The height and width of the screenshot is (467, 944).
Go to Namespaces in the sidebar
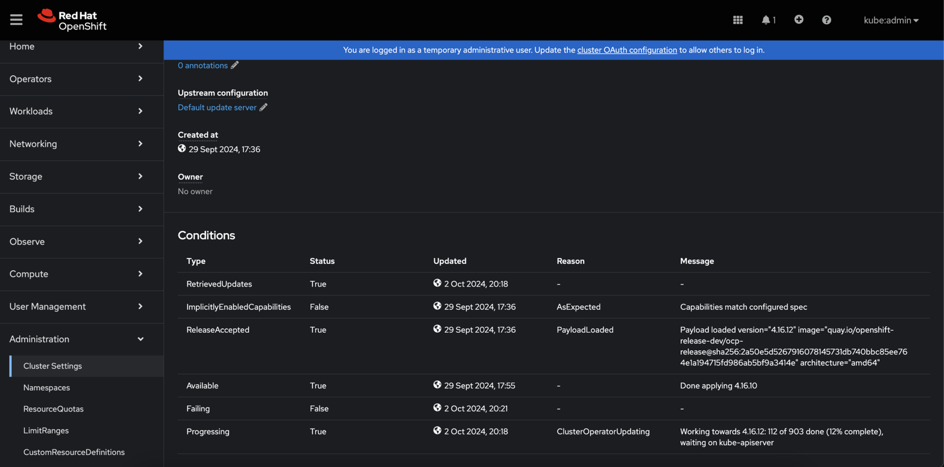point(47,388)
